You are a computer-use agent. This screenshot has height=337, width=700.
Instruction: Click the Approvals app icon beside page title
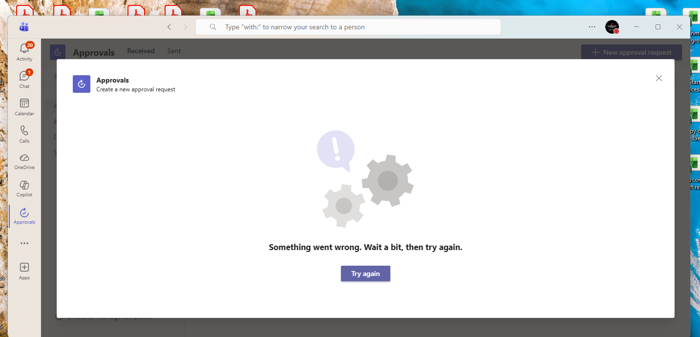[x=58, y=52]
